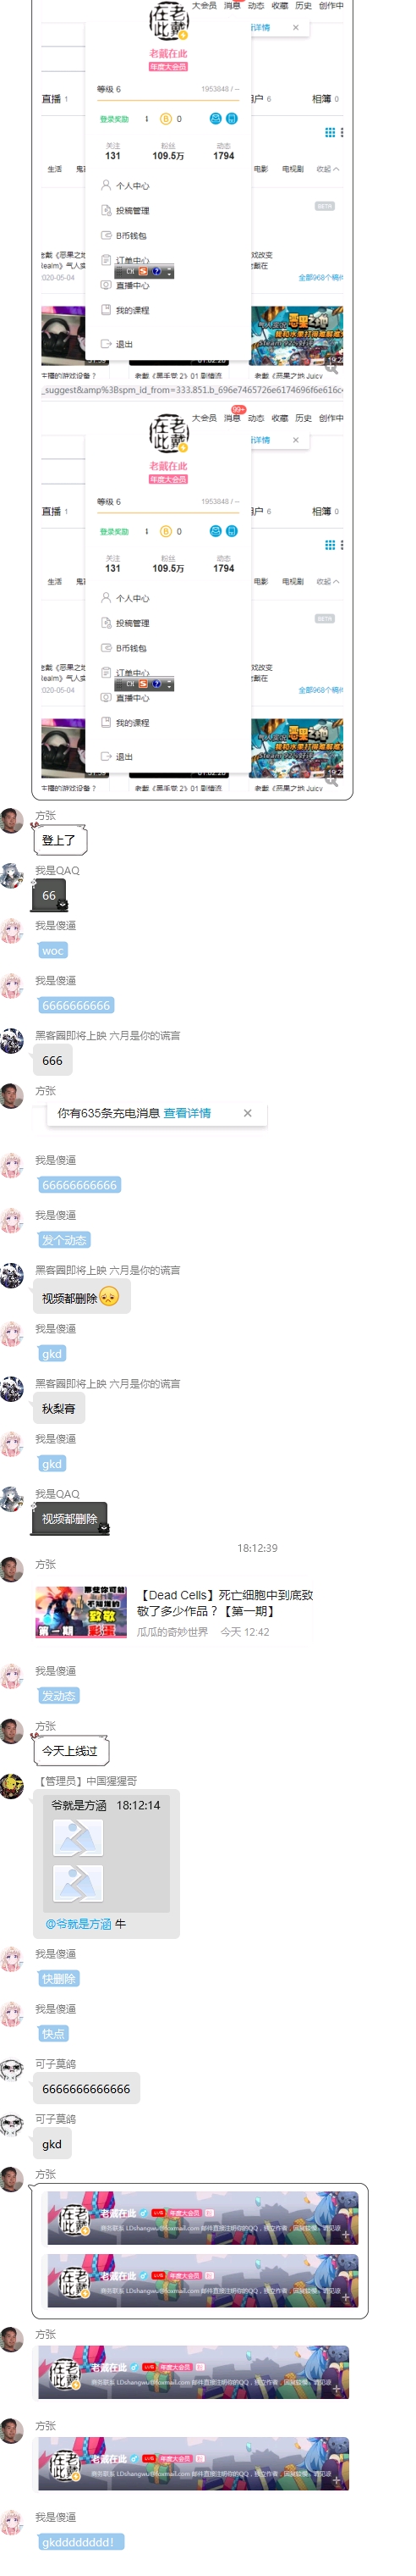The width and height of the screenshot is (416, 2576).
Task: Open the framed double 老戴在此 banner image
Action: (200, 2251)
